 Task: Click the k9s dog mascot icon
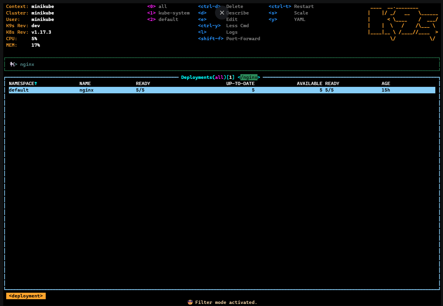pos(13,64)
